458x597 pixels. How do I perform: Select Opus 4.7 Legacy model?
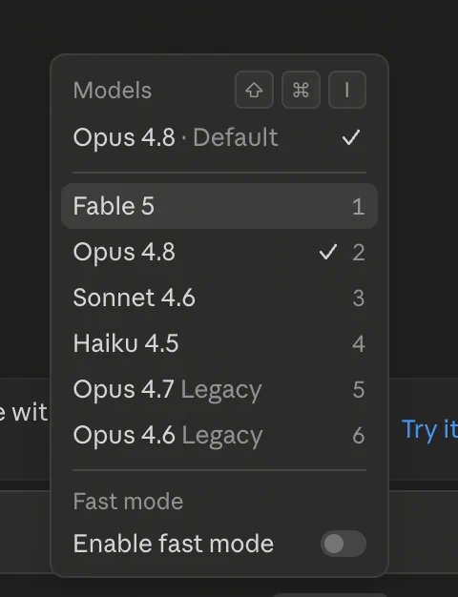(x=219, y=389)
